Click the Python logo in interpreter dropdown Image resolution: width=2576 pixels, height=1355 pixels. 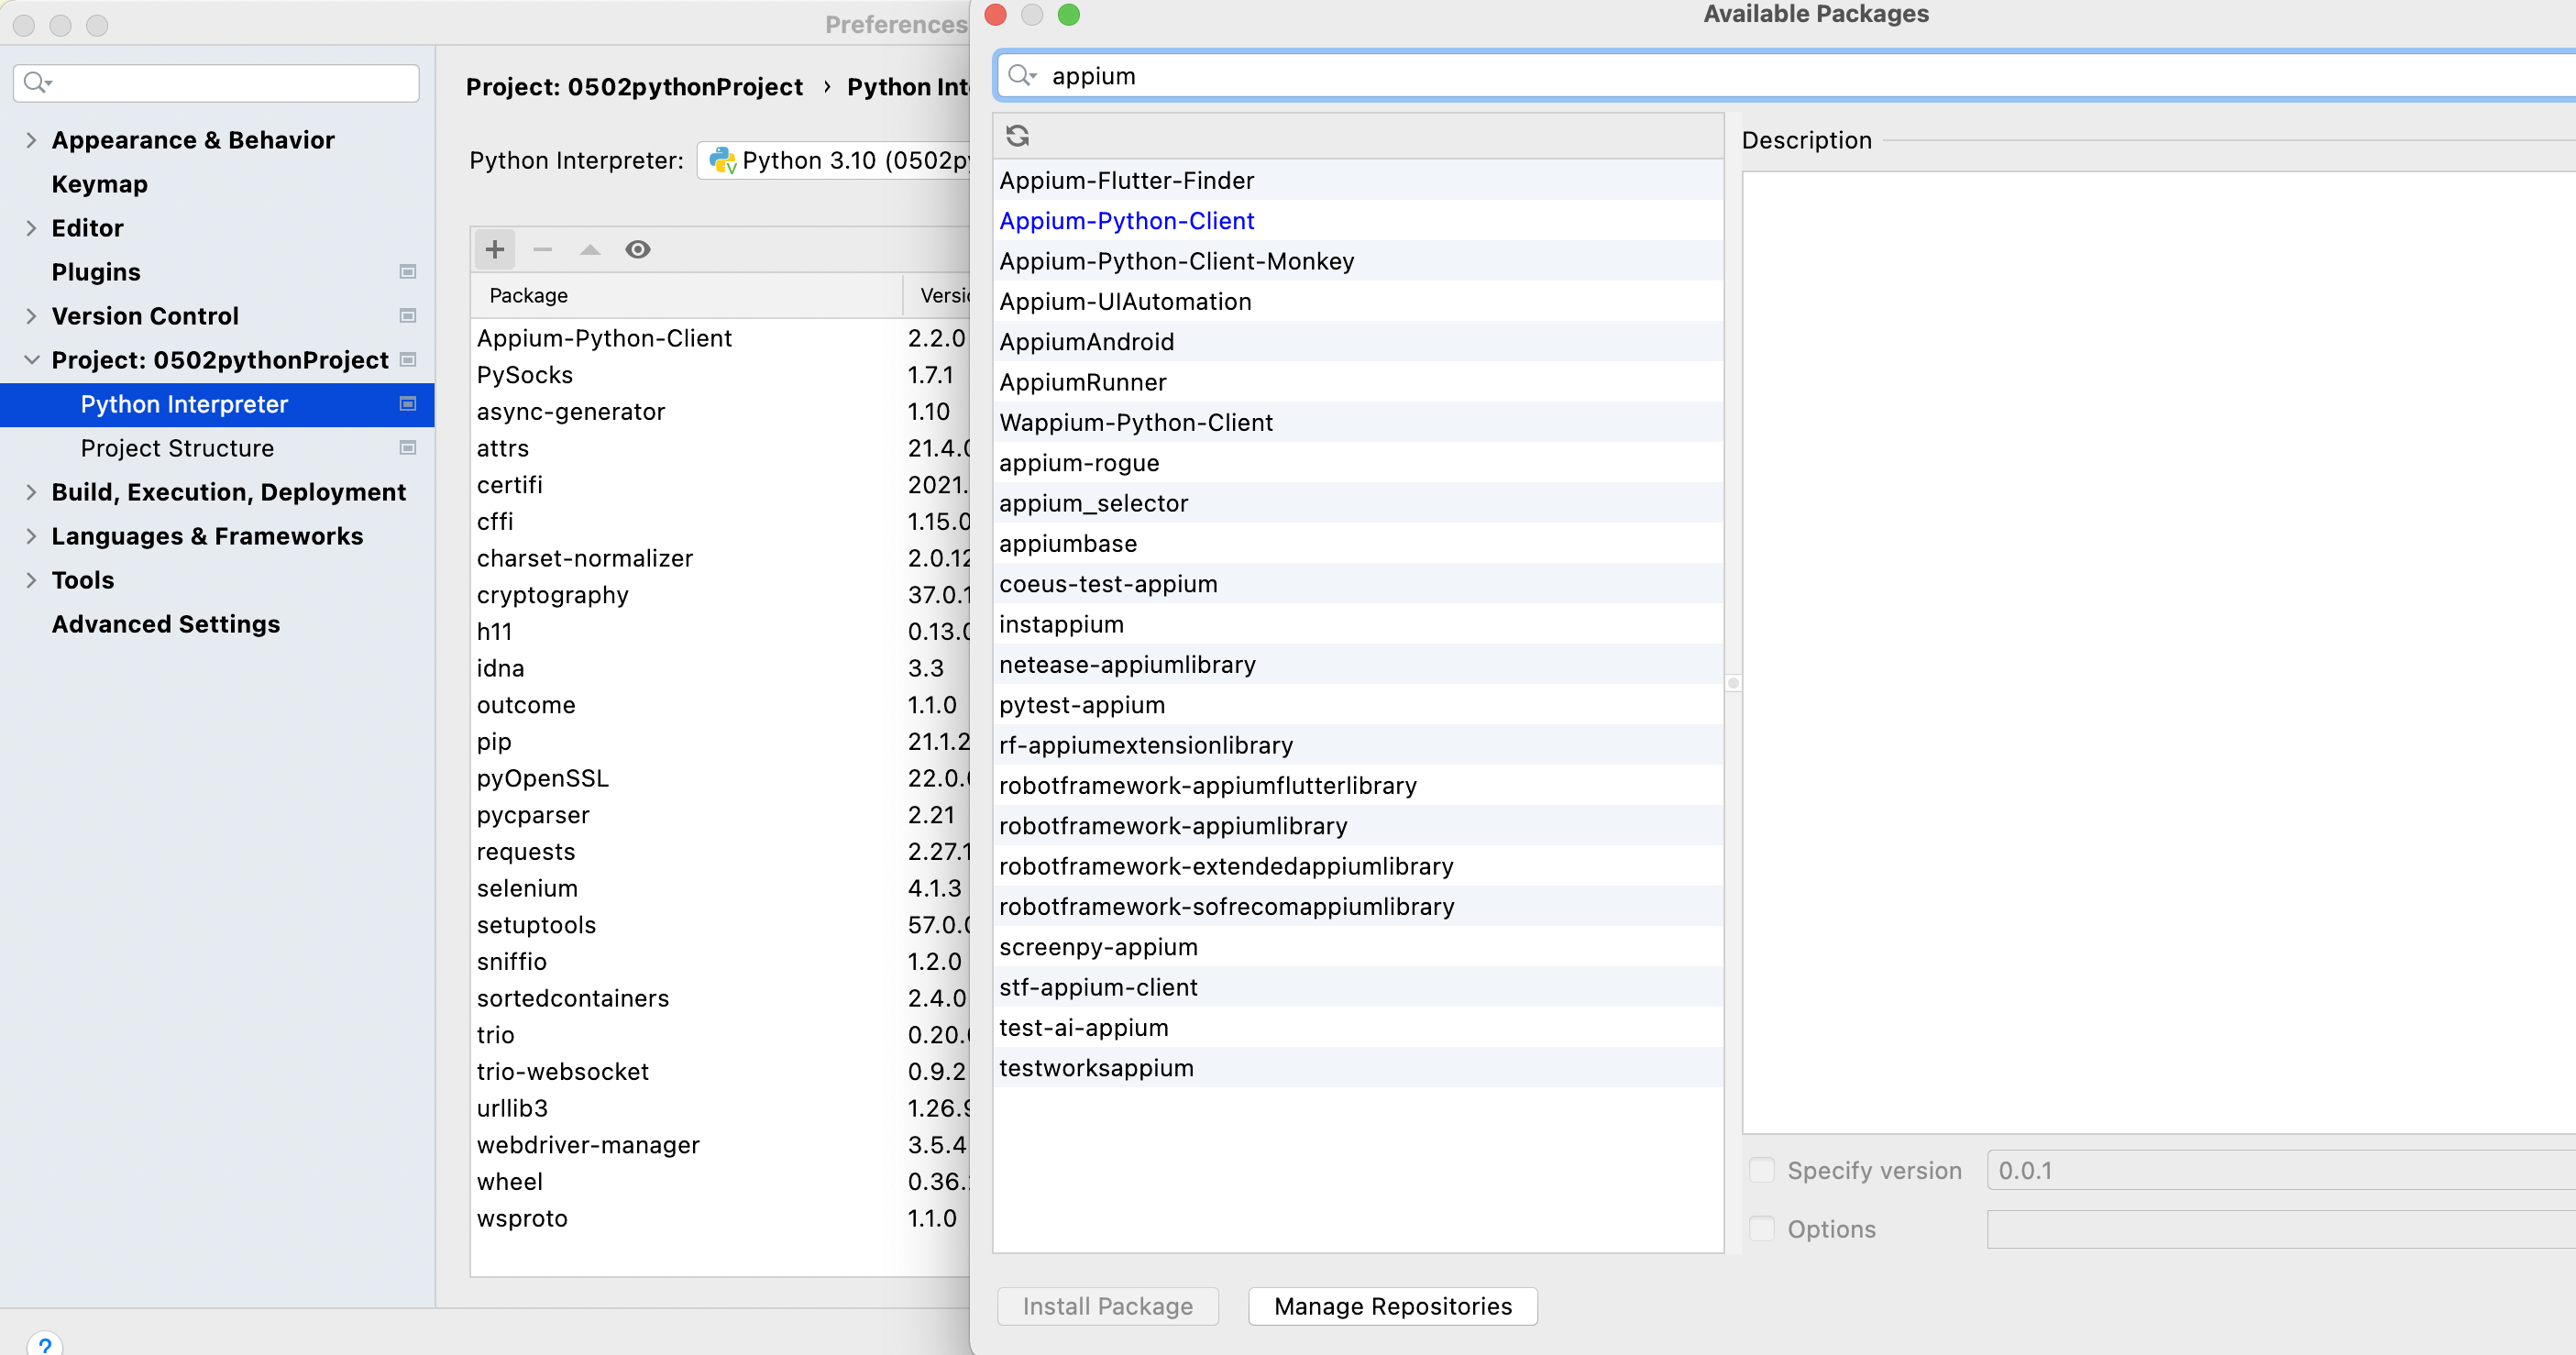pyautogui.click(x=722, y=160)
